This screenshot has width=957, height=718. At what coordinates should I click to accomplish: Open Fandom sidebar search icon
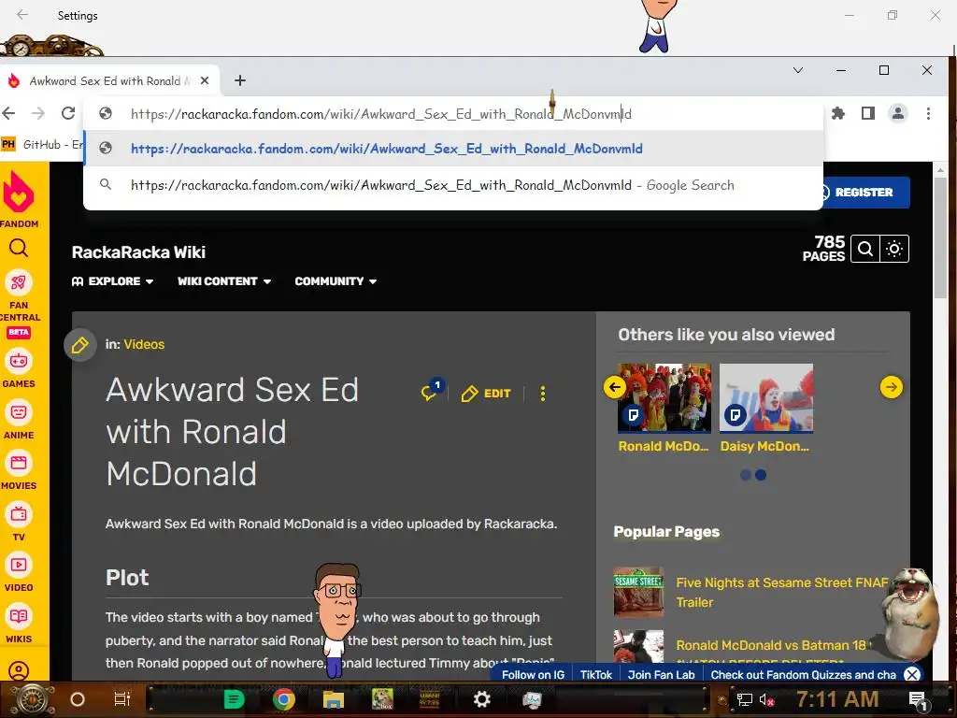tap(19, 247)
